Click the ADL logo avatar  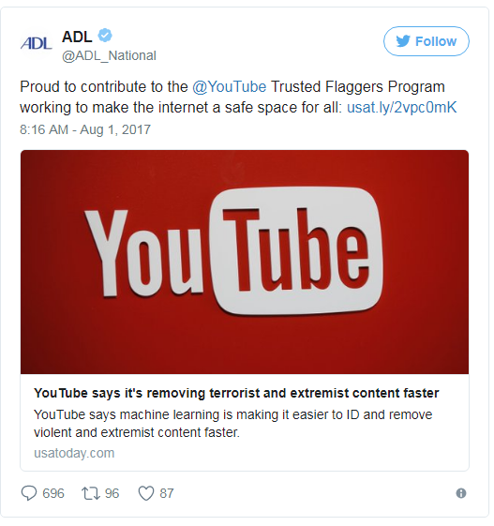pos(37,43)
